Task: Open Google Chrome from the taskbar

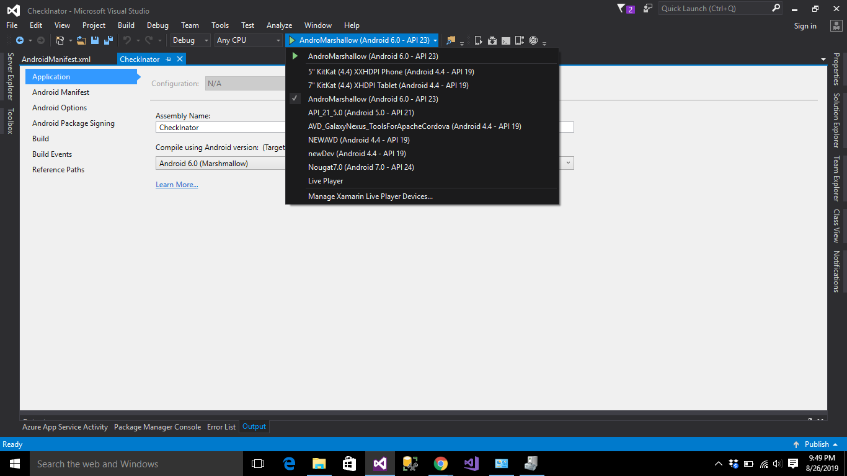Action: click(441, 464)
